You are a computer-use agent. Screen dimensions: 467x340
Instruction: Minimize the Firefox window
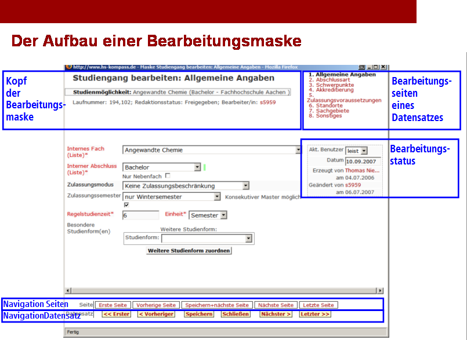(370, 67)
